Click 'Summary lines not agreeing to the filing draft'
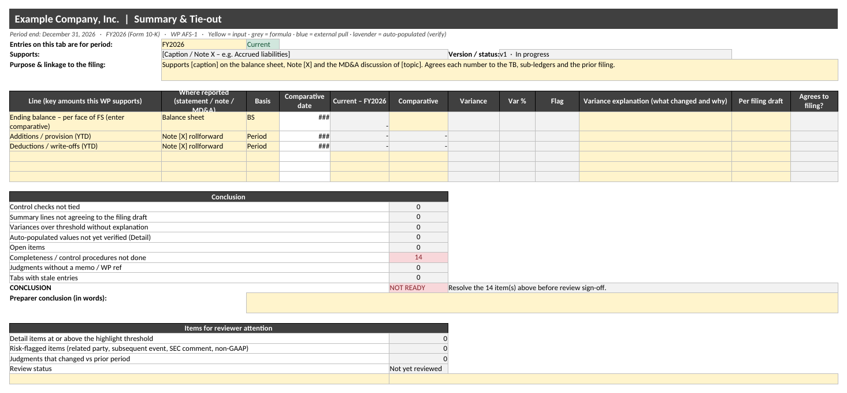The image size is (847, 393). coord(199,217)
